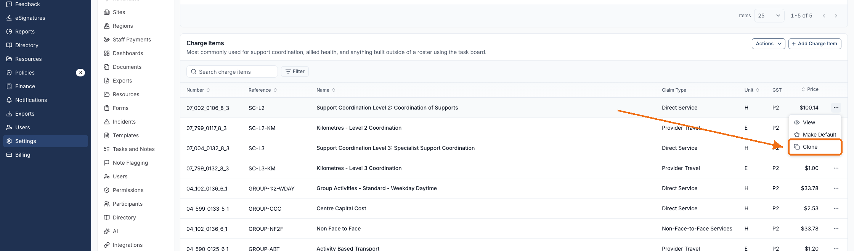Viewport: 854px width, 251px height.
Task: Click the AI sparkle icon
Action: [107, 231]
